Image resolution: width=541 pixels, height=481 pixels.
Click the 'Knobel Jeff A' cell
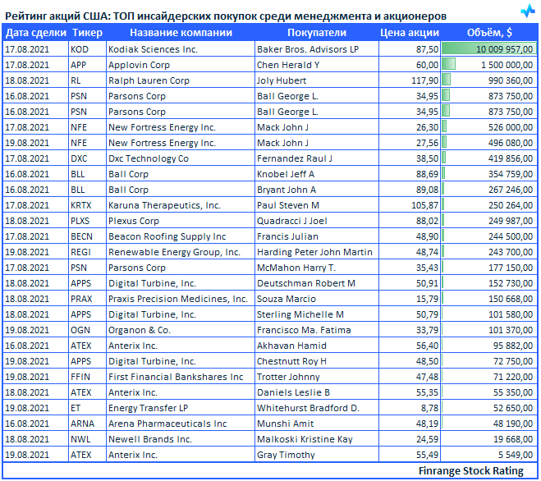[317, 174]
